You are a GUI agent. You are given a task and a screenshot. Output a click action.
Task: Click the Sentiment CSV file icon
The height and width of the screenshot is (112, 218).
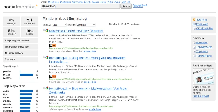(194, 43)
